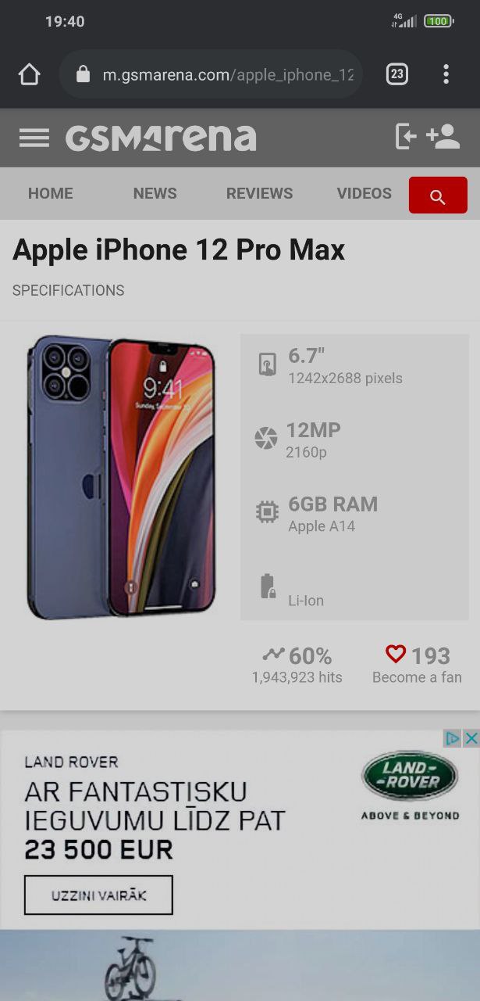Tap the 6.7" display size spec icon
480x1001 pixels.
pos(267,364)
